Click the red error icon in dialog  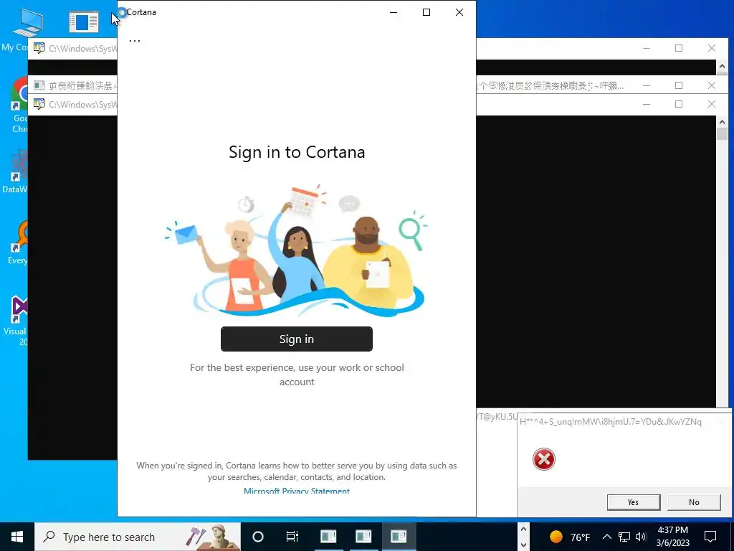coord(543,458)
